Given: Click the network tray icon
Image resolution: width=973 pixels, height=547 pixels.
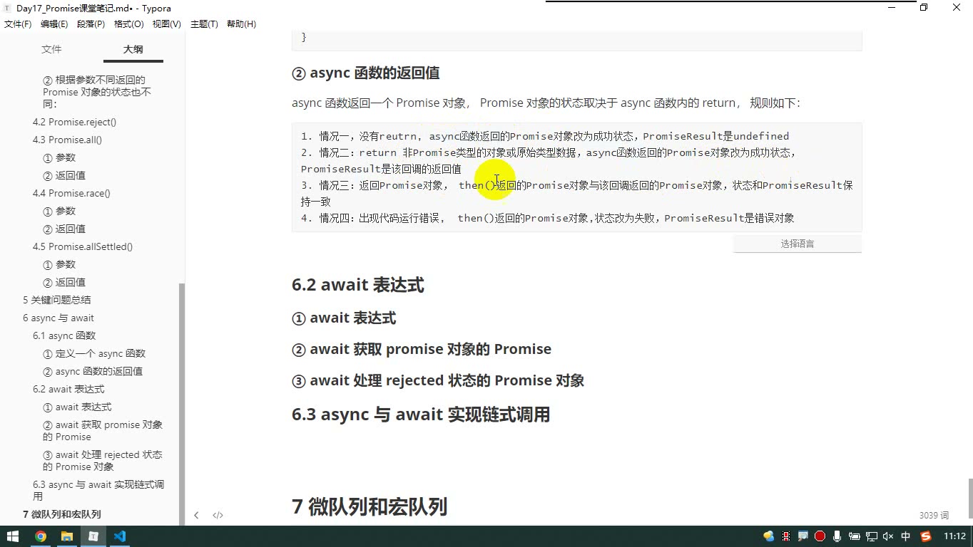Looking at the screenshot, I should click(x=871, y=536).
